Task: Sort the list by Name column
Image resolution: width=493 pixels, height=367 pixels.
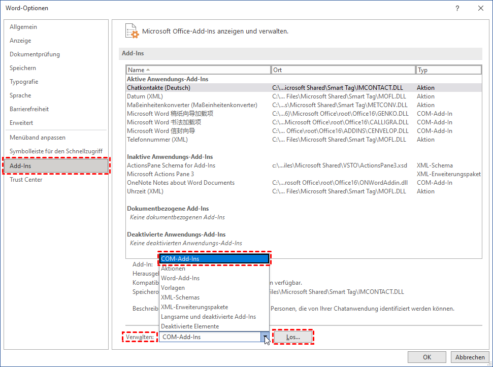Action: (x=199, y=70)
